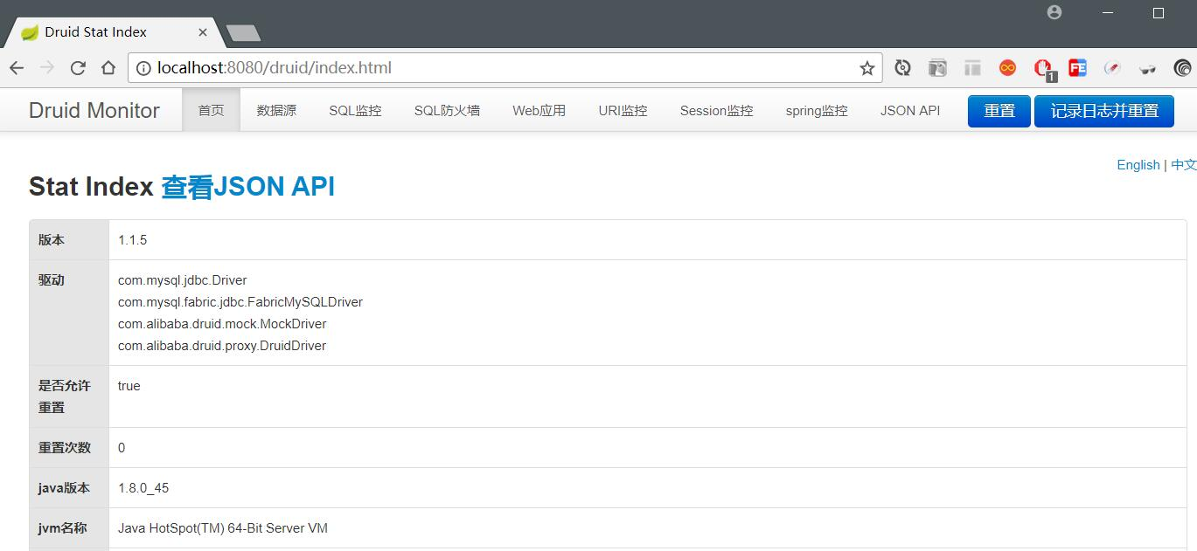Click the browser back arrow
The width and height of the screenshot is (1197, 551).
coord(17,67)
